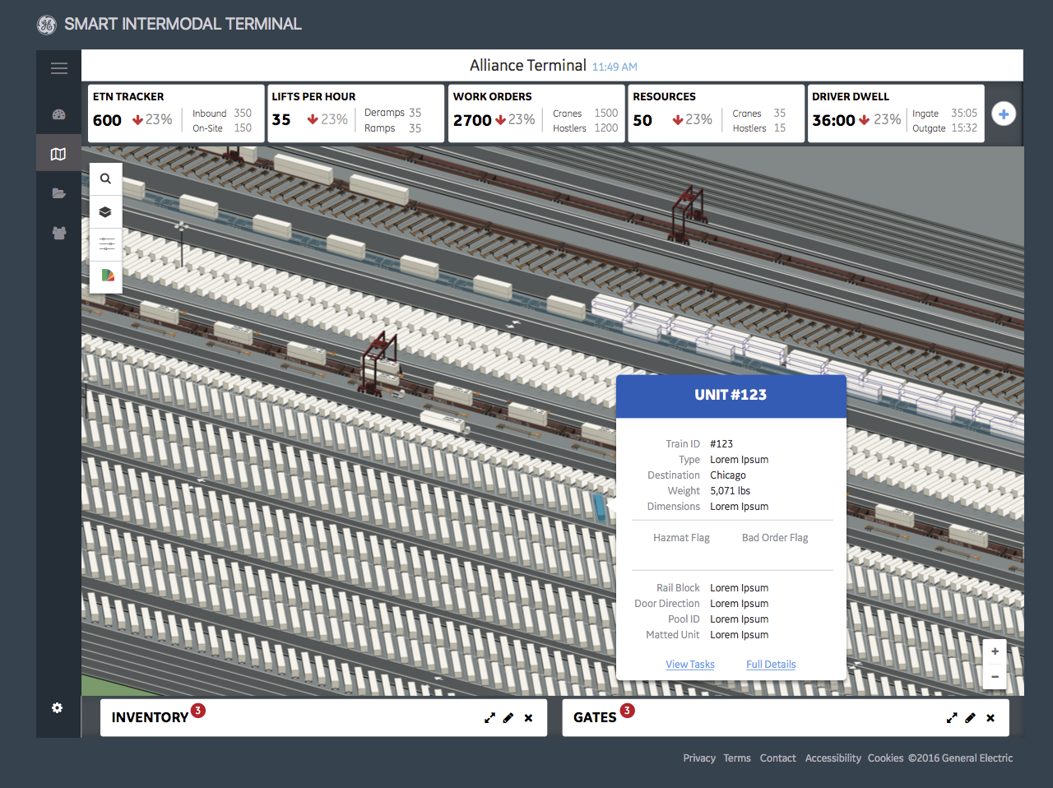Click the Inventory notification badge
This screenshot has height=788, width=1053.
(198, 710)
